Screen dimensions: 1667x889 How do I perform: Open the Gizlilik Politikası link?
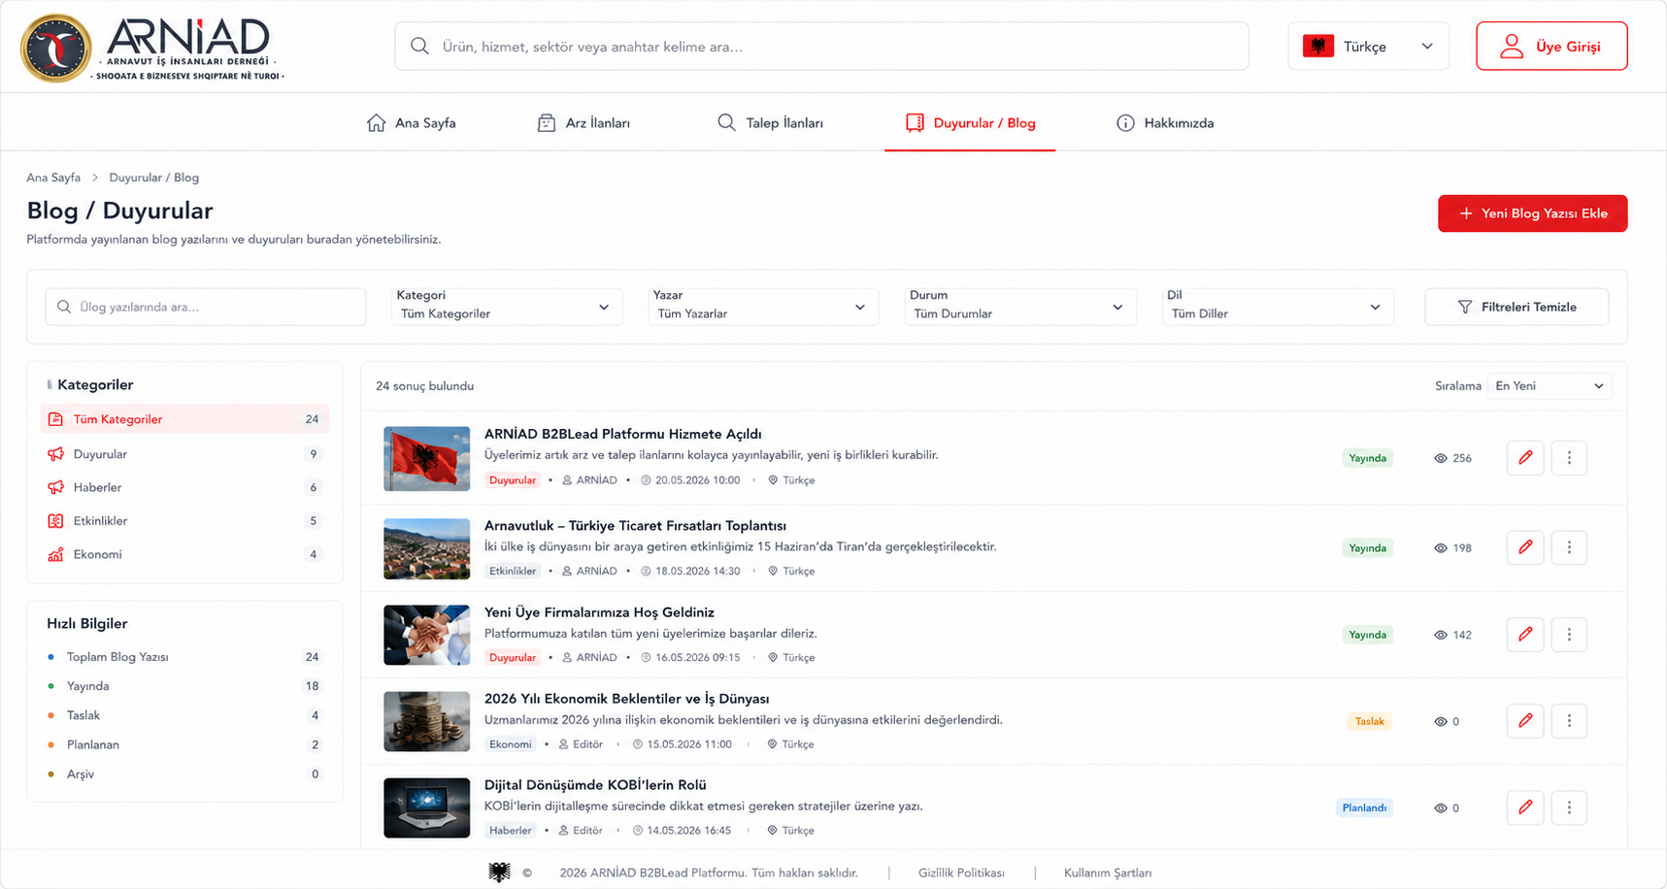(x=961, y=873)
